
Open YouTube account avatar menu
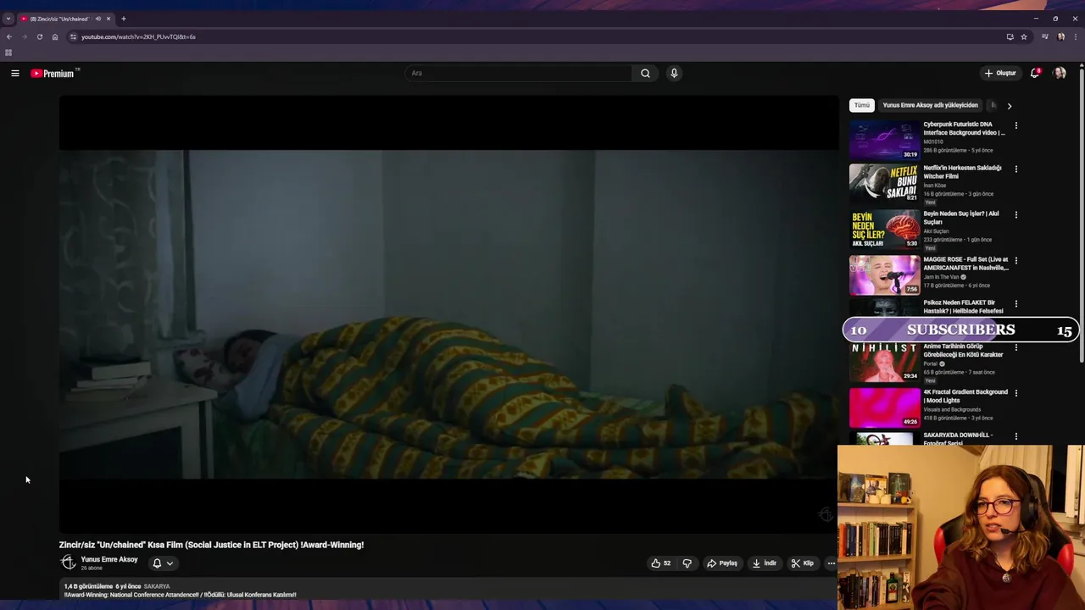(x=1060, y=74)
